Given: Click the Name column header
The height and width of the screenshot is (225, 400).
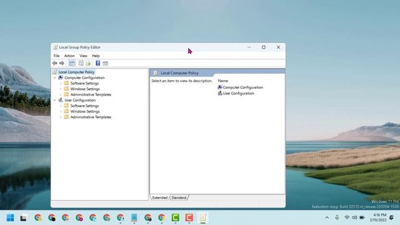Looking at the screenshot, I should click(223, 81).
